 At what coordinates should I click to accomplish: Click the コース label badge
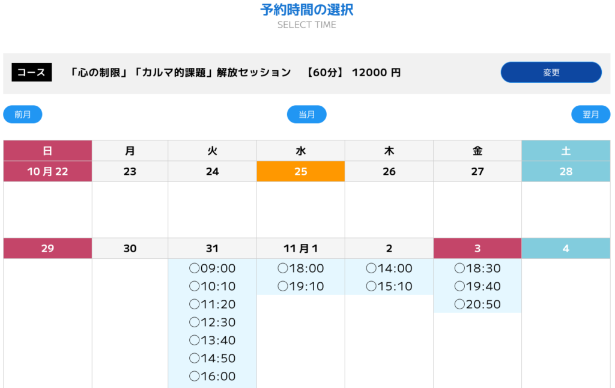(x=31, y=73)
